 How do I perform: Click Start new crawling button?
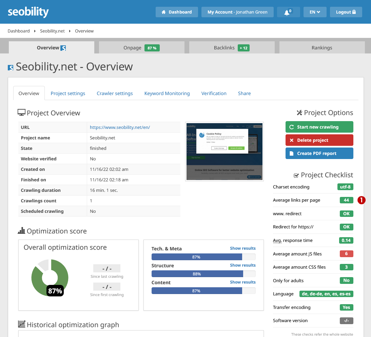[319, 127]
